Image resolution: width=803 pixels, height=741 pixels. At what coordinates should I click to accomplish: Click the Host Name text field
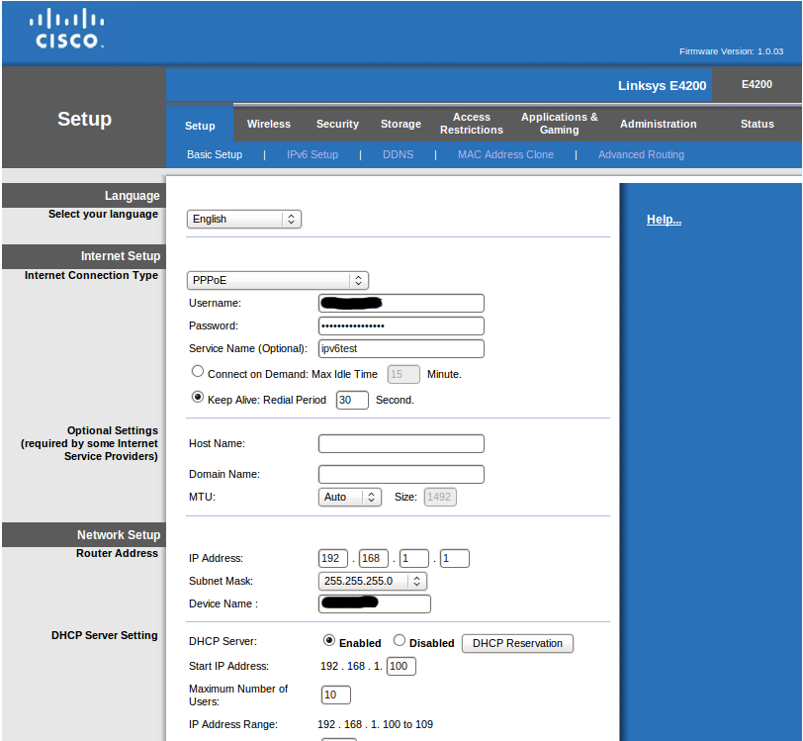click(401, 443)
